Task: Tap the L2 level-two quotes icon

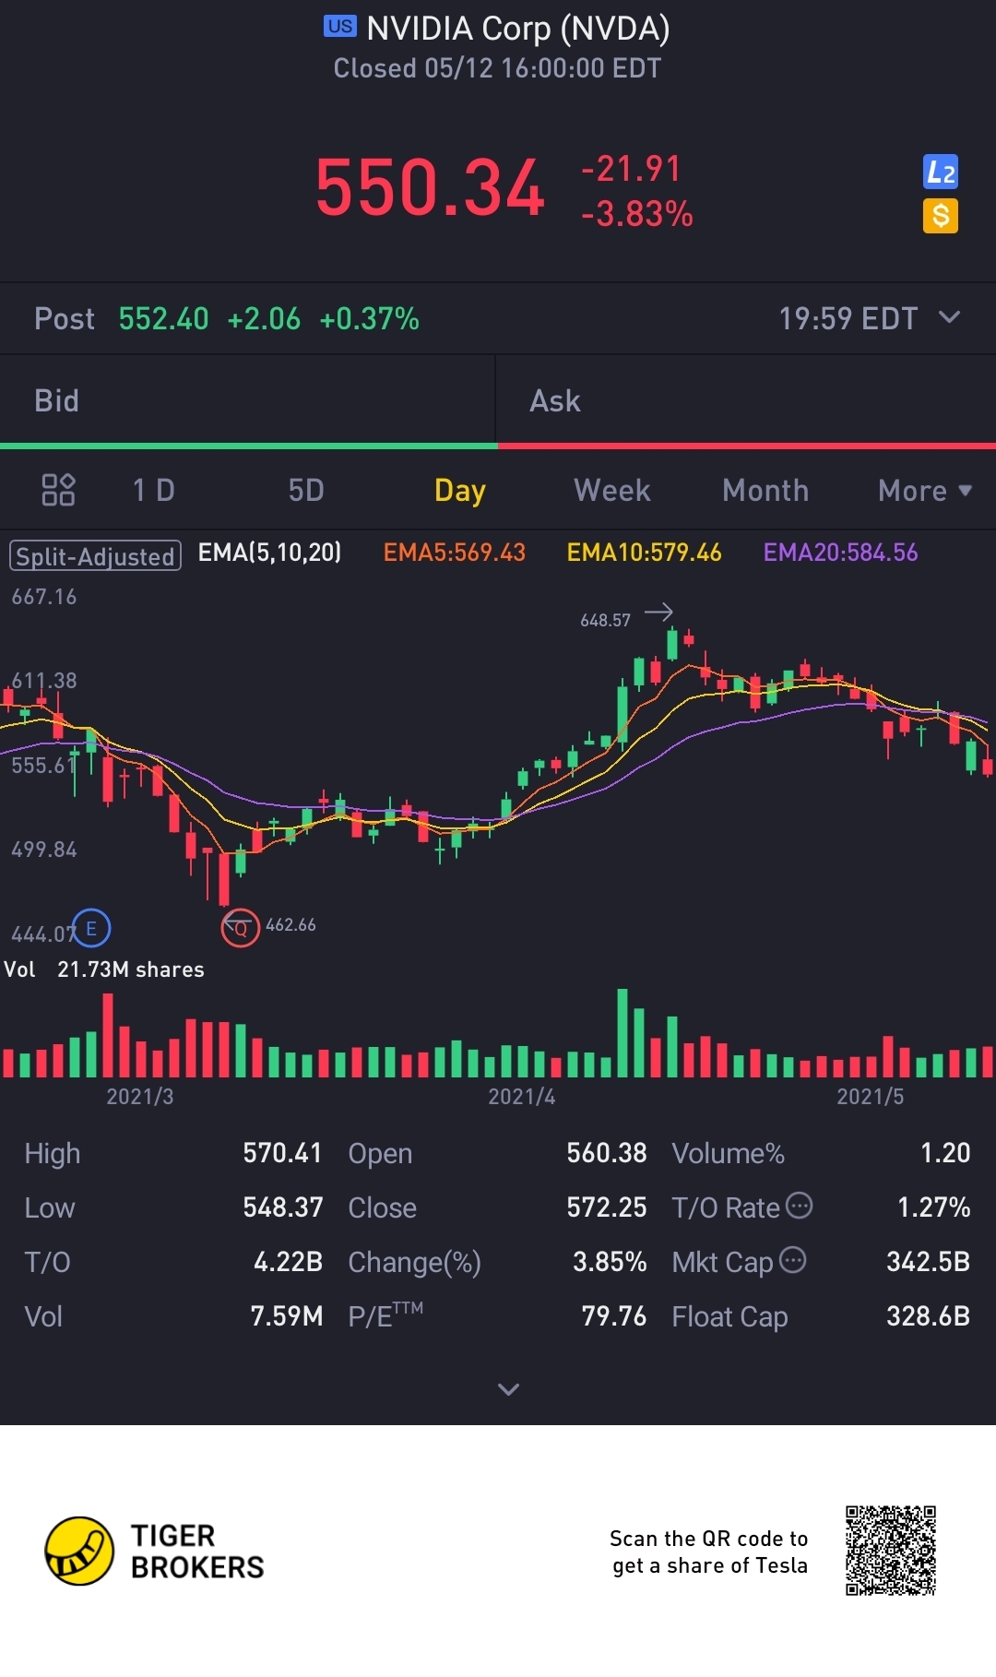Action: [x=941, y=172]
